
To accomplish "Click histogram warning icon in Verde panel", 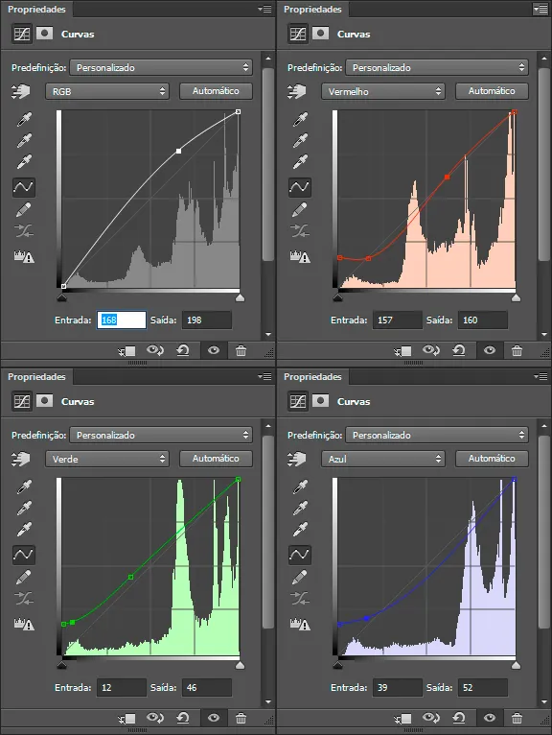I will click(x=24, y=624).
